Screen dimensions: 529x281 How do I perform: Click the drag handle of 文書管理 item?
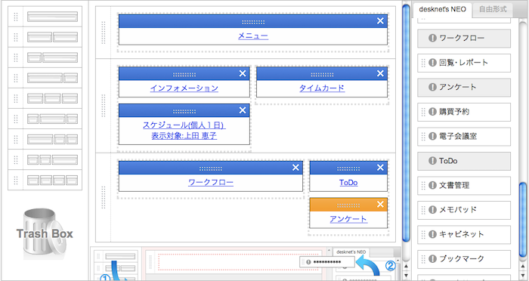(x=423, y=185)
